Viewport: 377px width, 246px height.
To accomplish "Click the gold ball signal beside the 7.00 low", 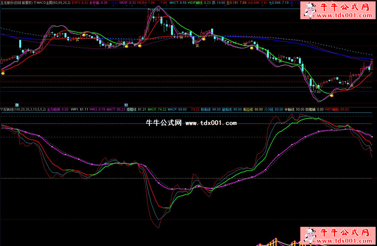I will (332, 95).
